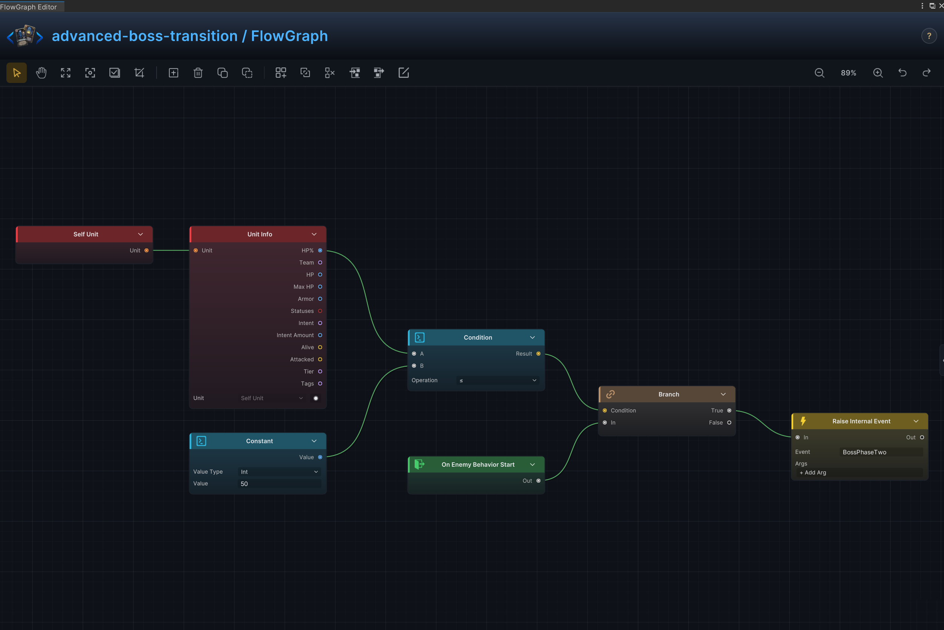This screenshot has height=630, width=944.
Task: Open edit with pencil-square icon
Action: click(403, 73)
